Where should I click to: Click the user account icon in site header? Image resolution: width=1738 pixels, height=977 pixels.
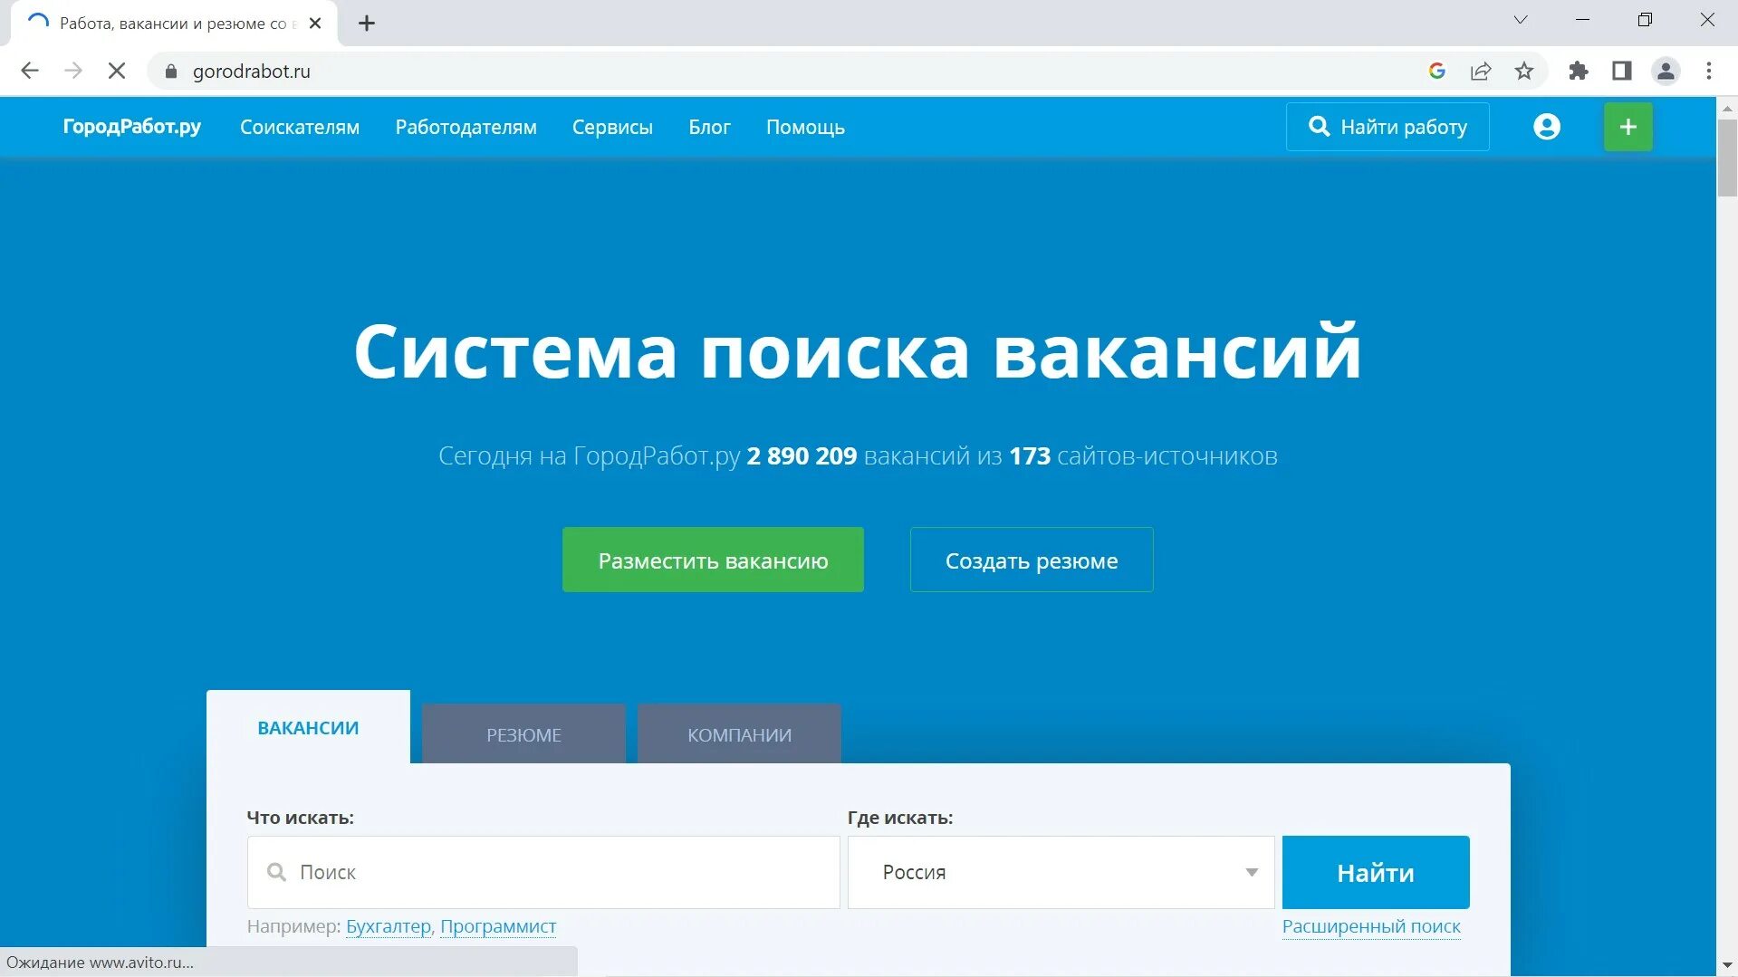coord(1547,127)
